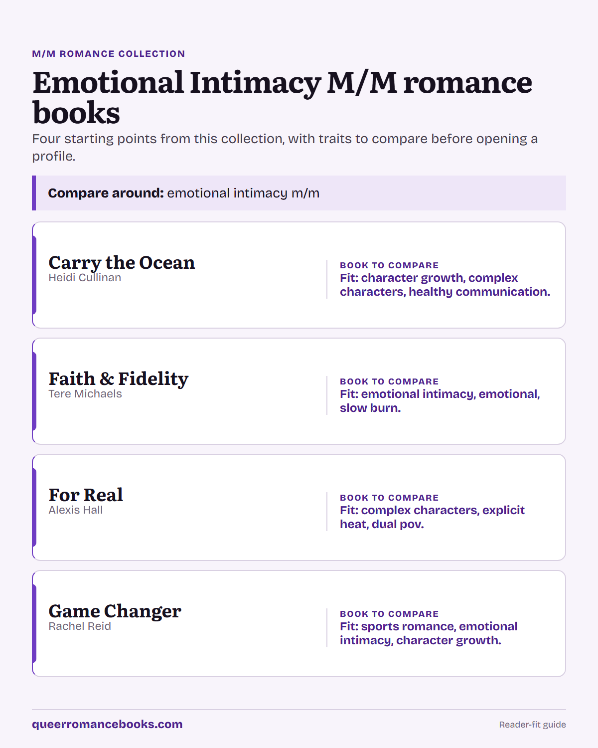Click BOOK TO COMPARE label in Carry the Ocean card

389,265
